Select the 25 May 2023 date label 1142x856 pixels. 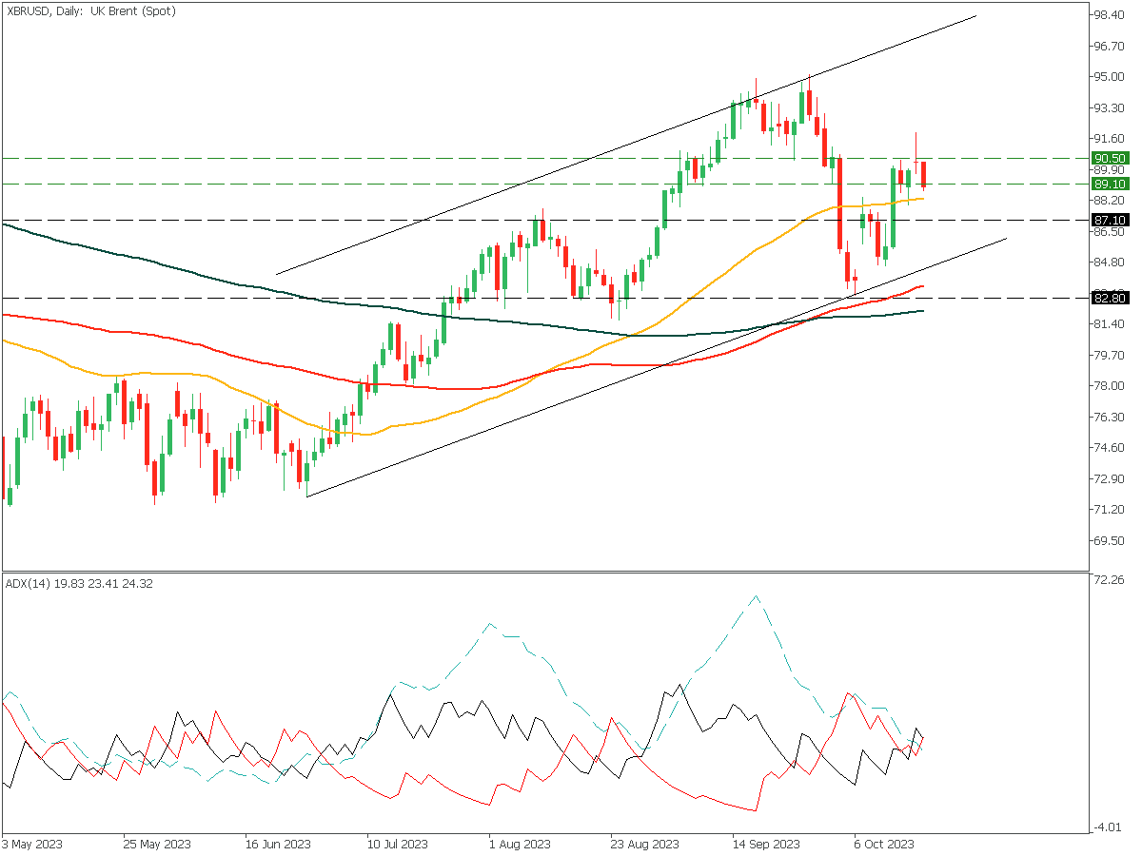tap(156, 844)
